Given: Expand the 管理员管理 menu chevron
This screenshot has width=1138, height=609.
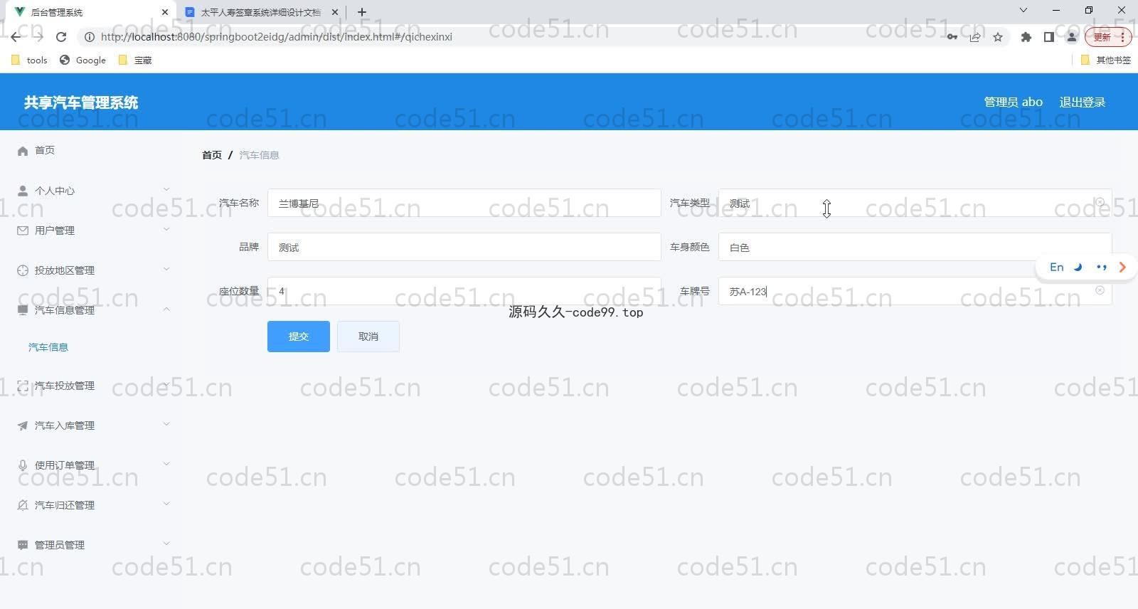Looking at the screenshot, I should (x=166, y=544).
